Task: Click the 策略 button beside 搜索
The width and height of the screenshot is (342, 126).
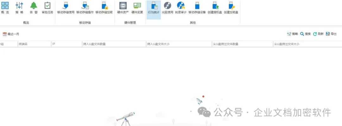Action: click(x=293, y=34)
